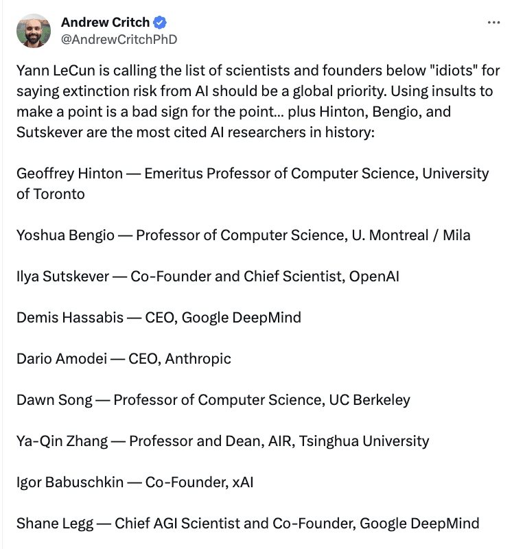Select the Igor Babuschkin entry line
This screenshot has height=549, width=512.
point(135,482)
